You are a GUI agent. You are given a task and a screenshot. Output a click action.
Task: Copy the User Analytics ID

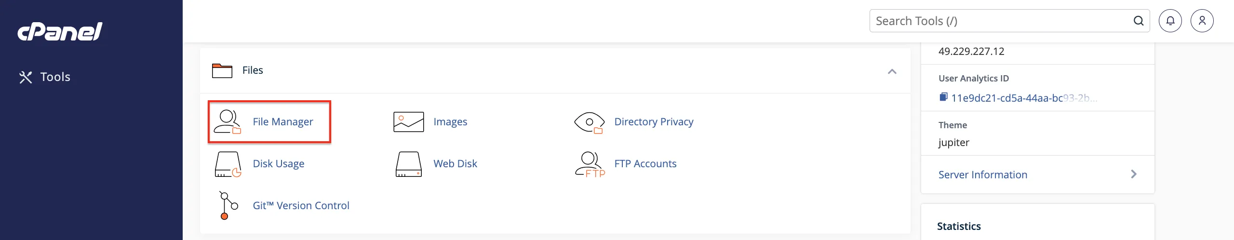pyautogui.click(x=943, y=97)
